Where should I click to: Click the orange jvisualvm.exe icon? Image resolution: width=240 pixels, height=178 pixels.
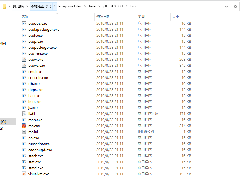24,174
